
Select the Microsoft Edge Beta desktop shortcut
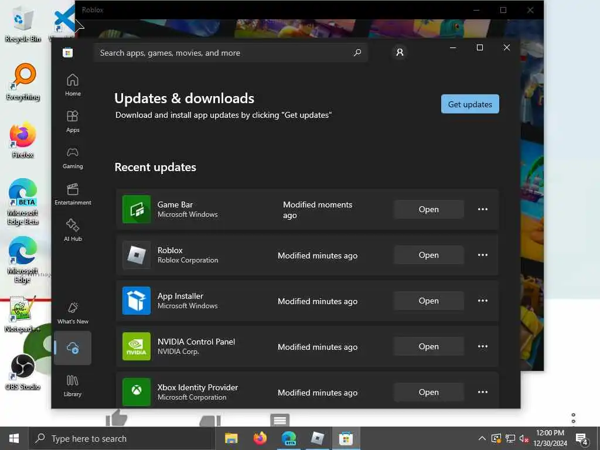point(23,202)
